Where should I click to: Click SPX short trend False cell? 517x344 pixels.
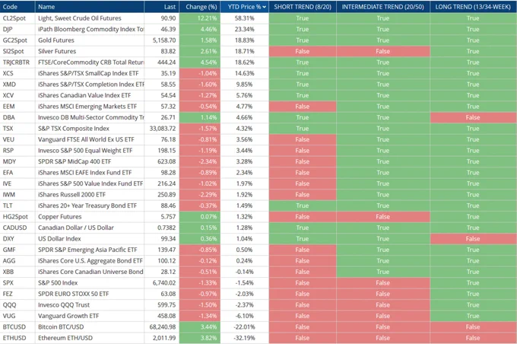coord(303,283)
